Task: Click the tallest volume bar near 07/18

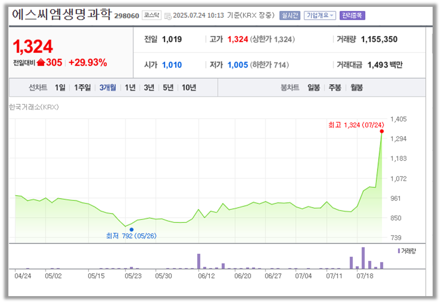Action: click(x=363, y=258)
